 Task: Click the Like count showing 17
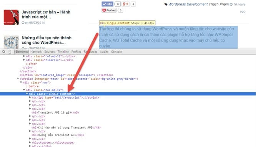click(x=118, y=4)
